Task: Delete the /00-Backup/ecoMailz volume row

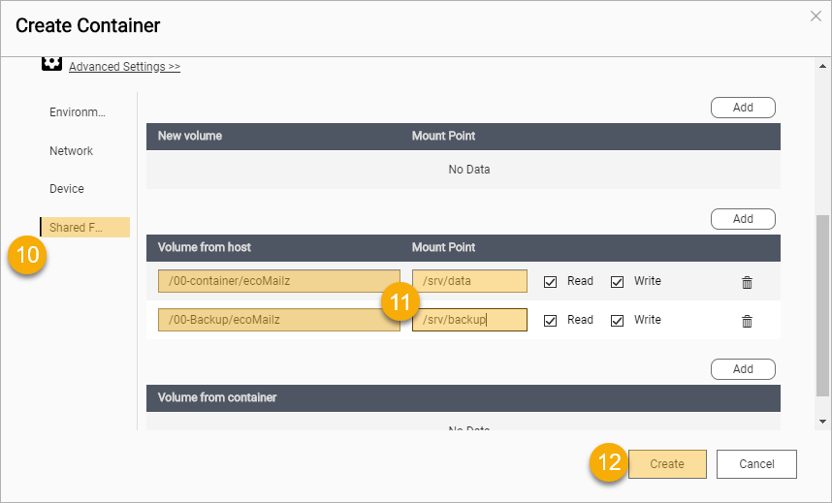Action: pyautogui.click(x=747, y=321)
